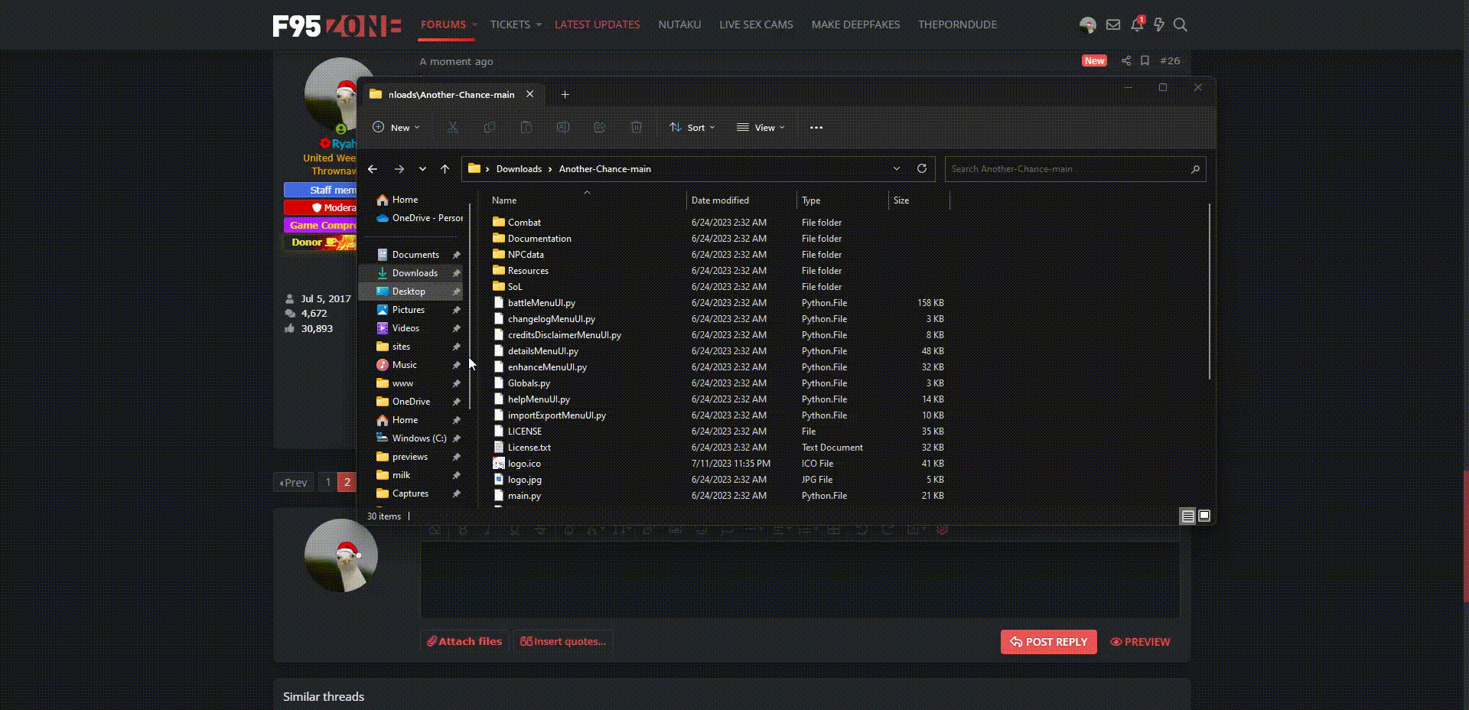
Task: Click the Delete trash icon in Explorer
Action: [x=637, y=128]
